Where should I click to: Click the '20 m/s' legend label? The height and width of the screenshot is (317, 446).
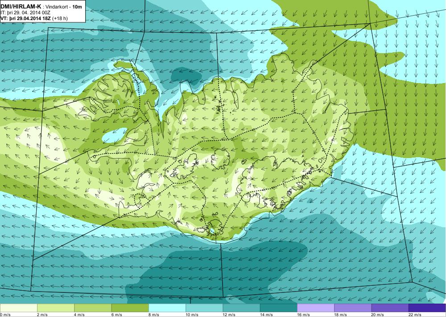(x=378, y=315)
